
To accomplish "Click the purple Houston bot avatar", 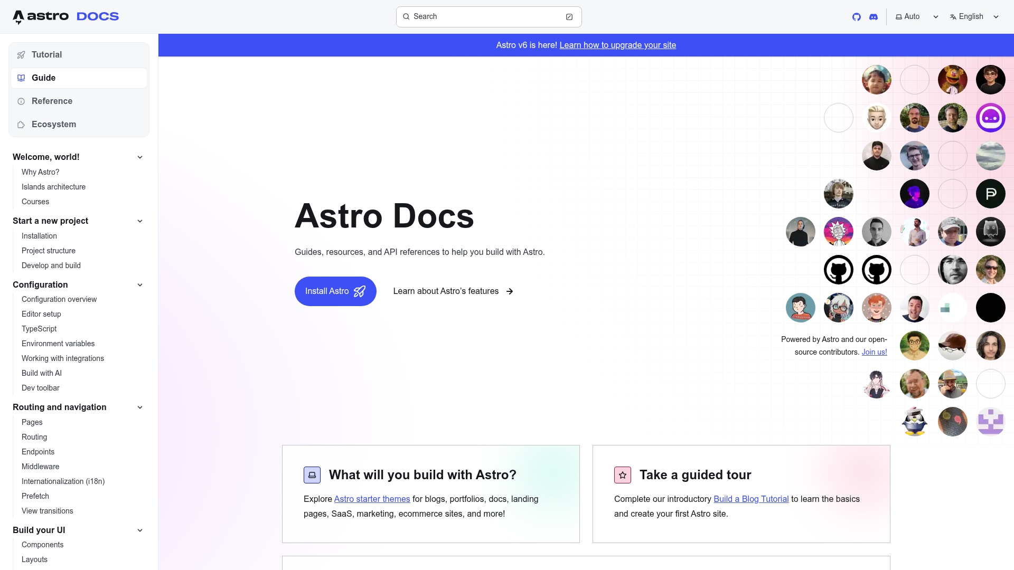I will tap(991, 118).
